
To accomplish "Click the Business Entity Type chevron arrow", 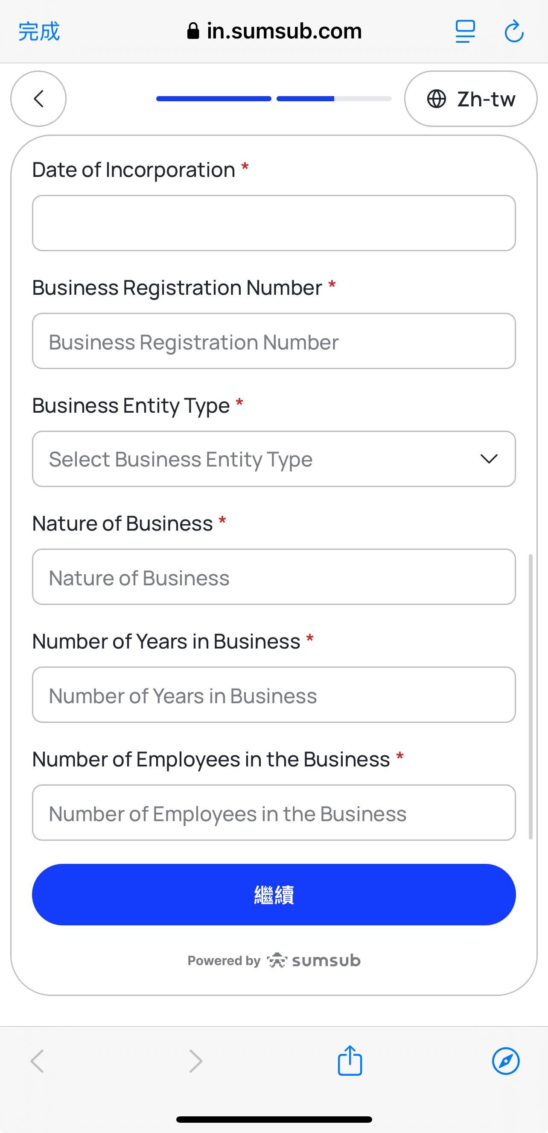I will 489,459.
